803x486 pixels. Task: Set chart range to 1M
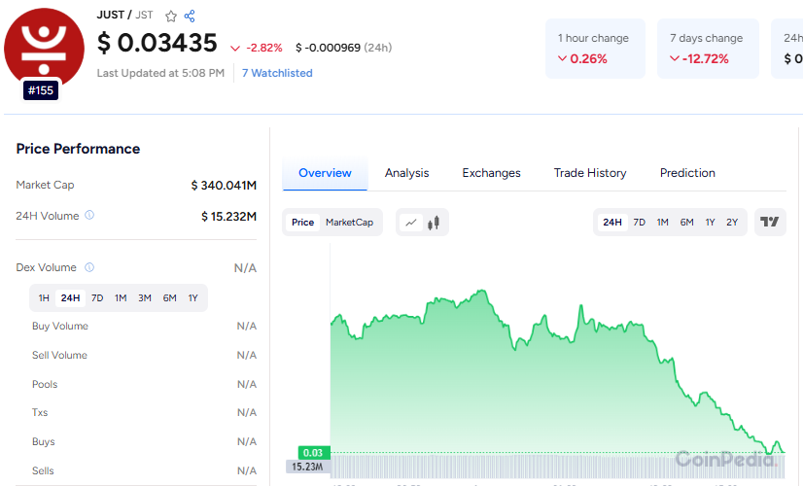coord(663,223)
